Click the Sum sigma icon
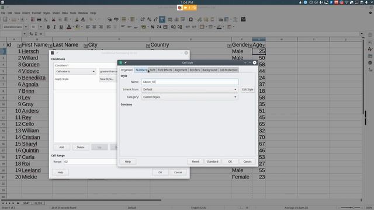Image resolution: width=374 pixels, height=210 pixels. tap(36, 34)
